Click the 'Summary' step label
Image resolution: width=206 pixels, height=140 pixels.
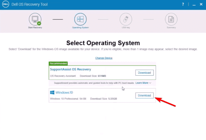[x=171, y=27]
